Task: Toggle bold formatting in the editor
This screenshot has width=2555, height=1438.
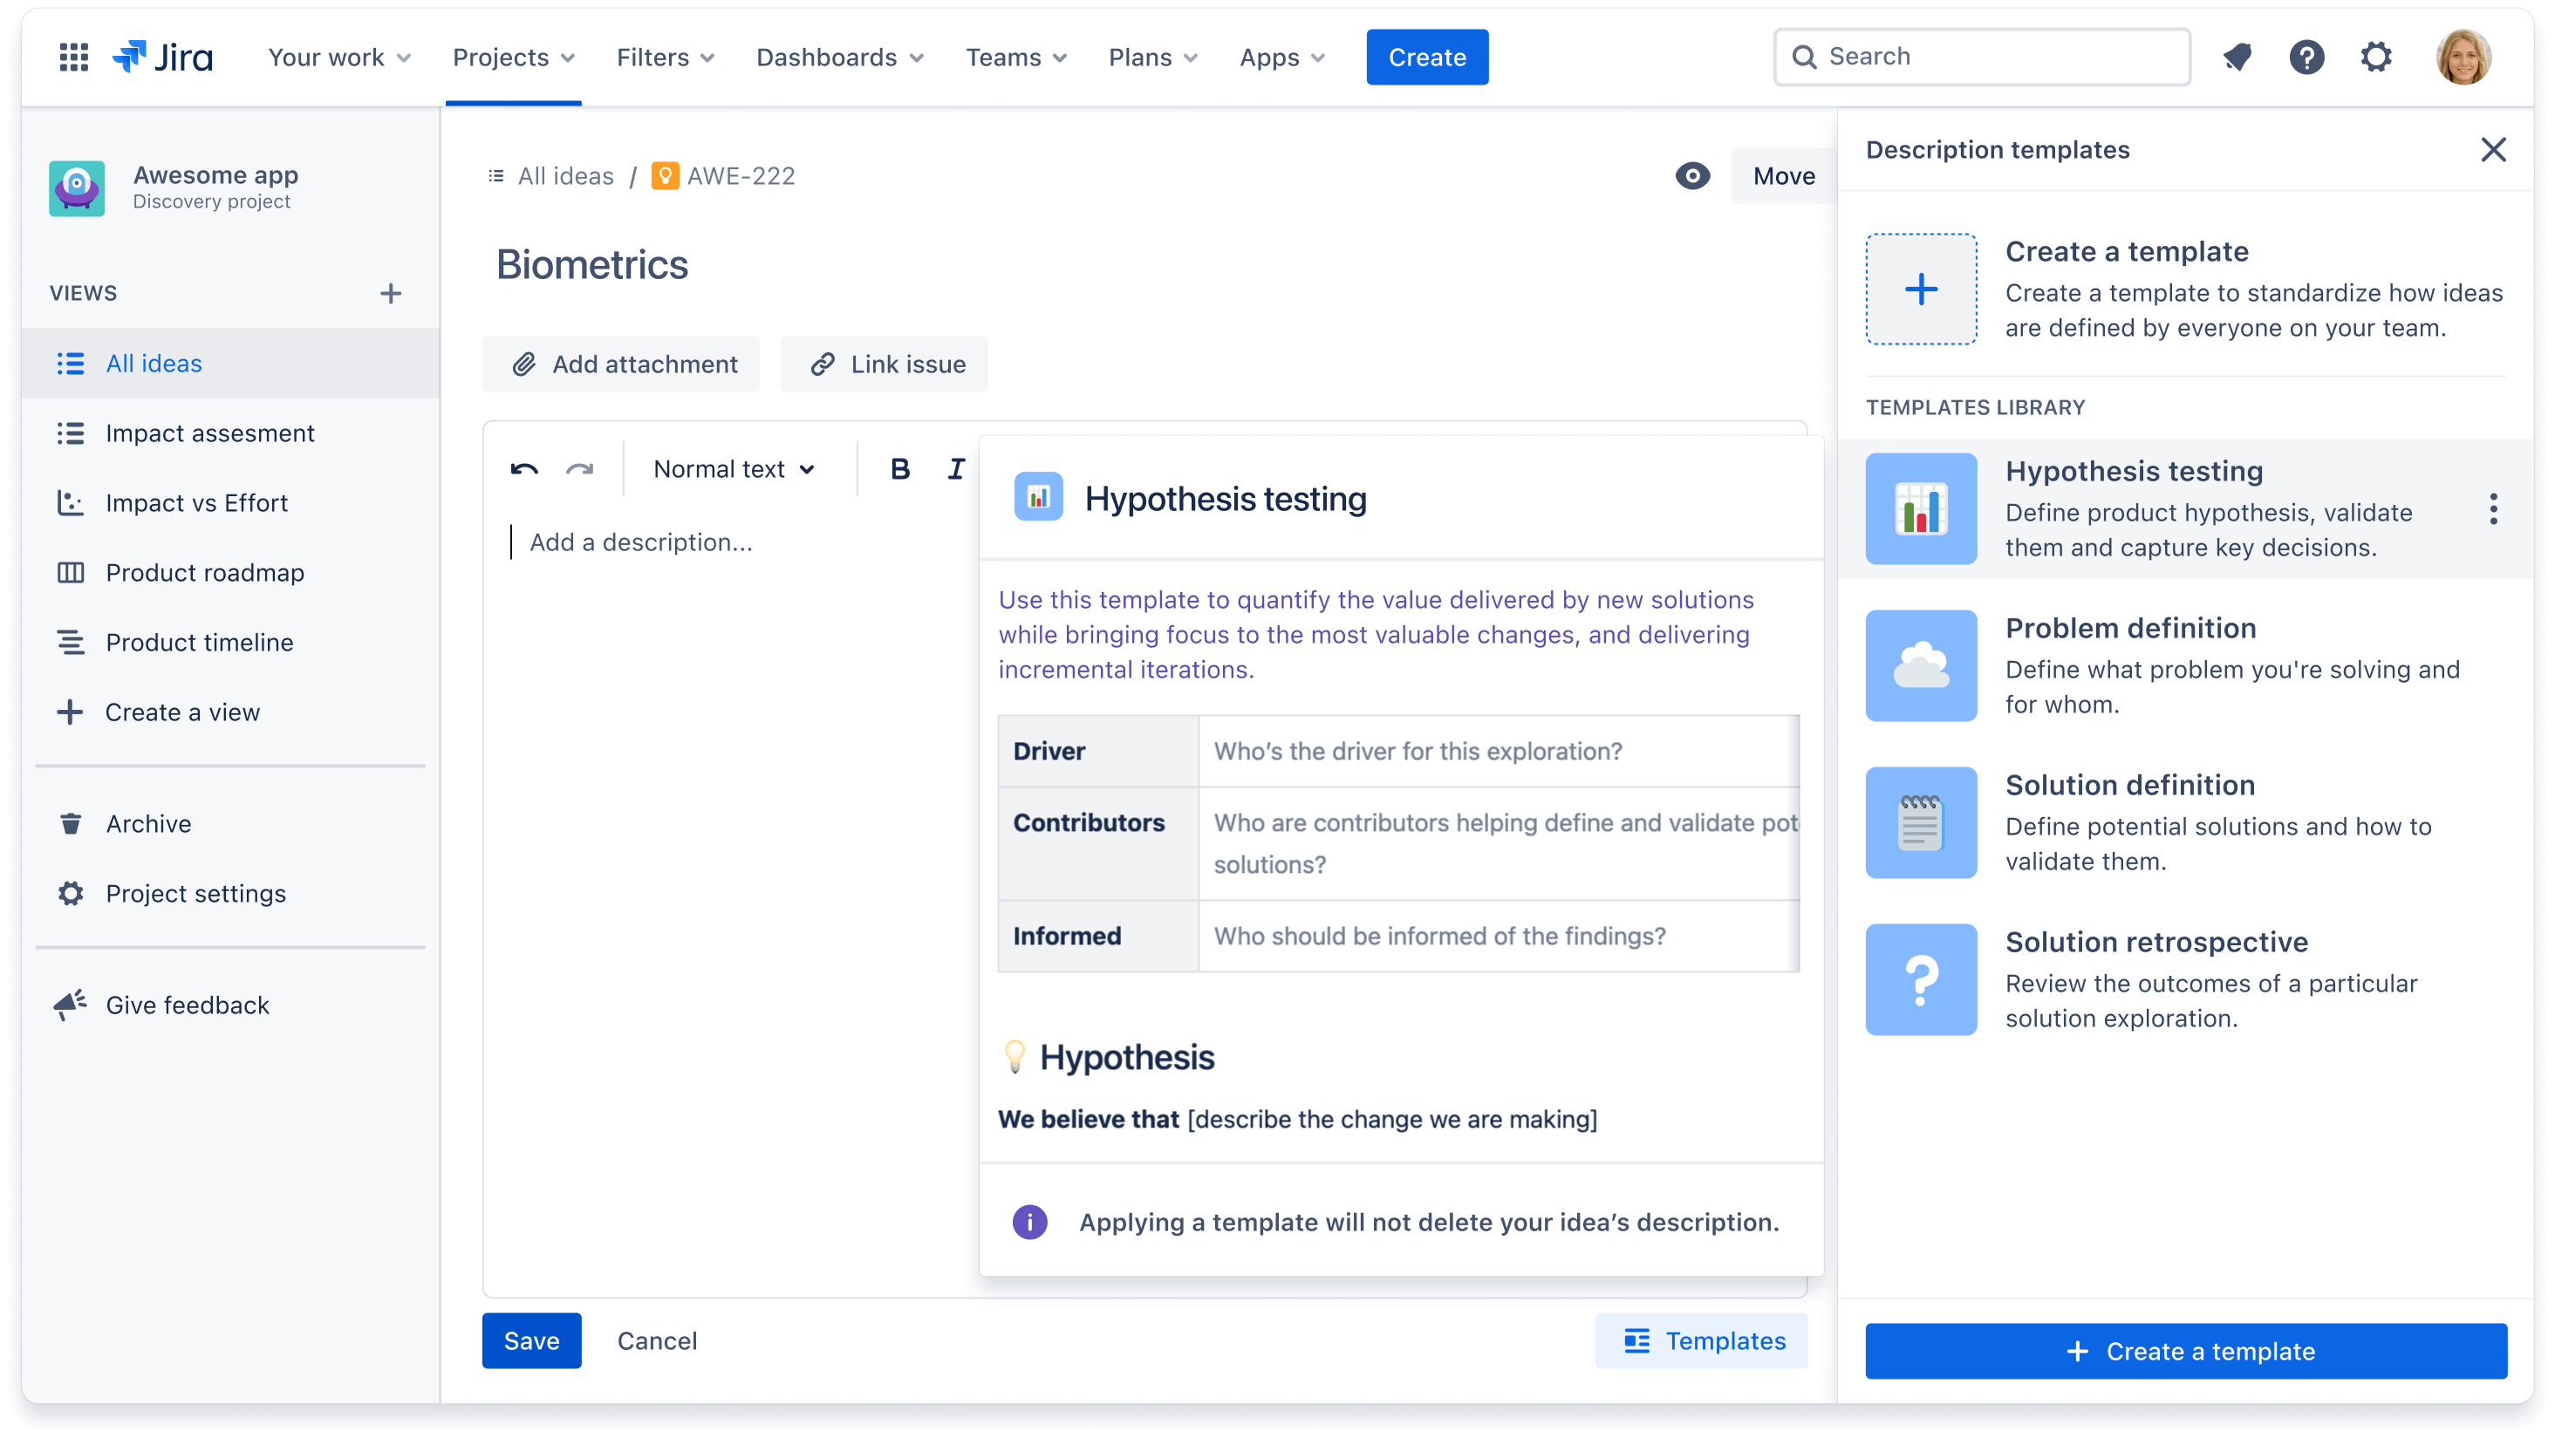Action: [900, 470]
